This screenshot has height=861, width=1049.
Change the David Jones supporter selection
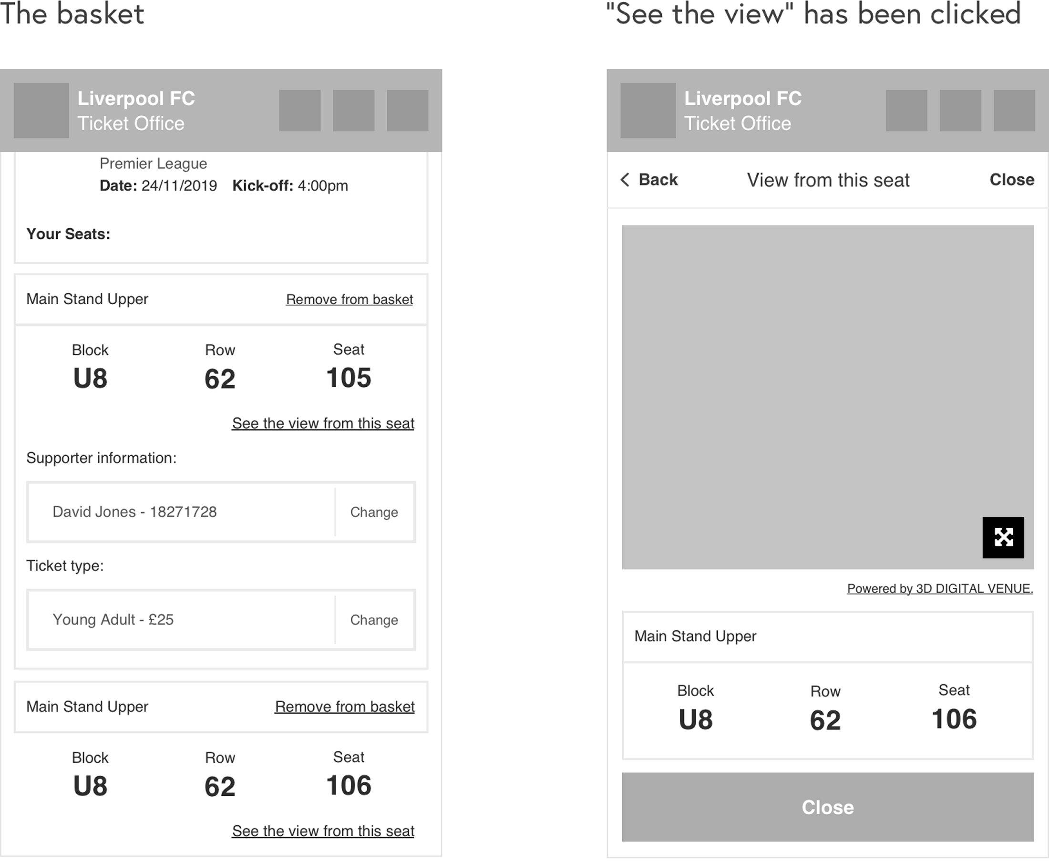pyautogui.click(x=374, y=512)
